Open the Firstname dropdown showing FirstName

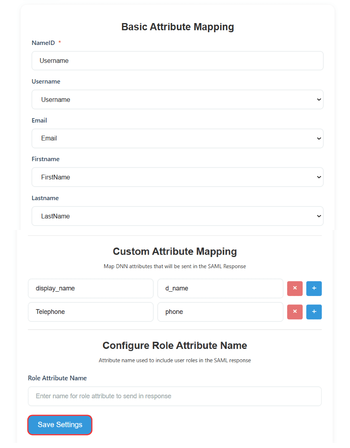click(x=177, y=177)
